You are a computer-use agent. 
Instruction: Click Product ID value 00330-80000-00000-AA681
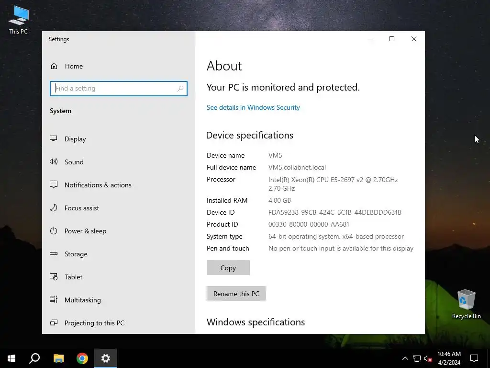pos(309,224)
